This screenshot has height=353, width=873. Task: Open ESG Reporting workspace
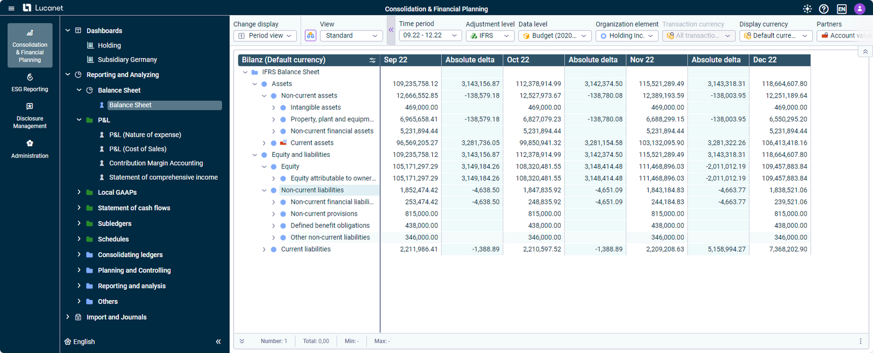(30, 82)
